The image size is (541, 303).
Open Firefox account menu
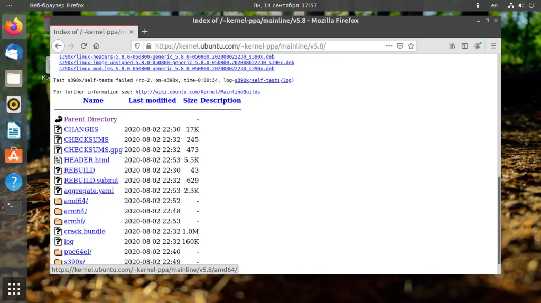478,46
